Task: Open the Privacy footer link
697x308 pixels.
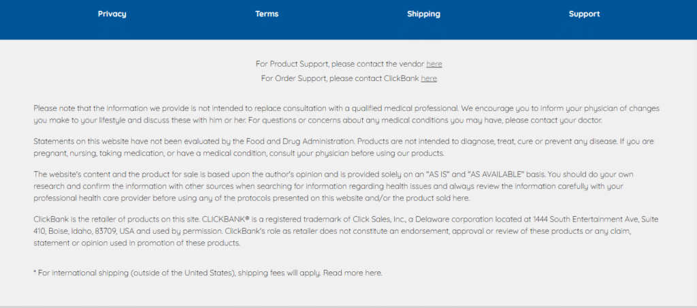Action: (112, 14)
